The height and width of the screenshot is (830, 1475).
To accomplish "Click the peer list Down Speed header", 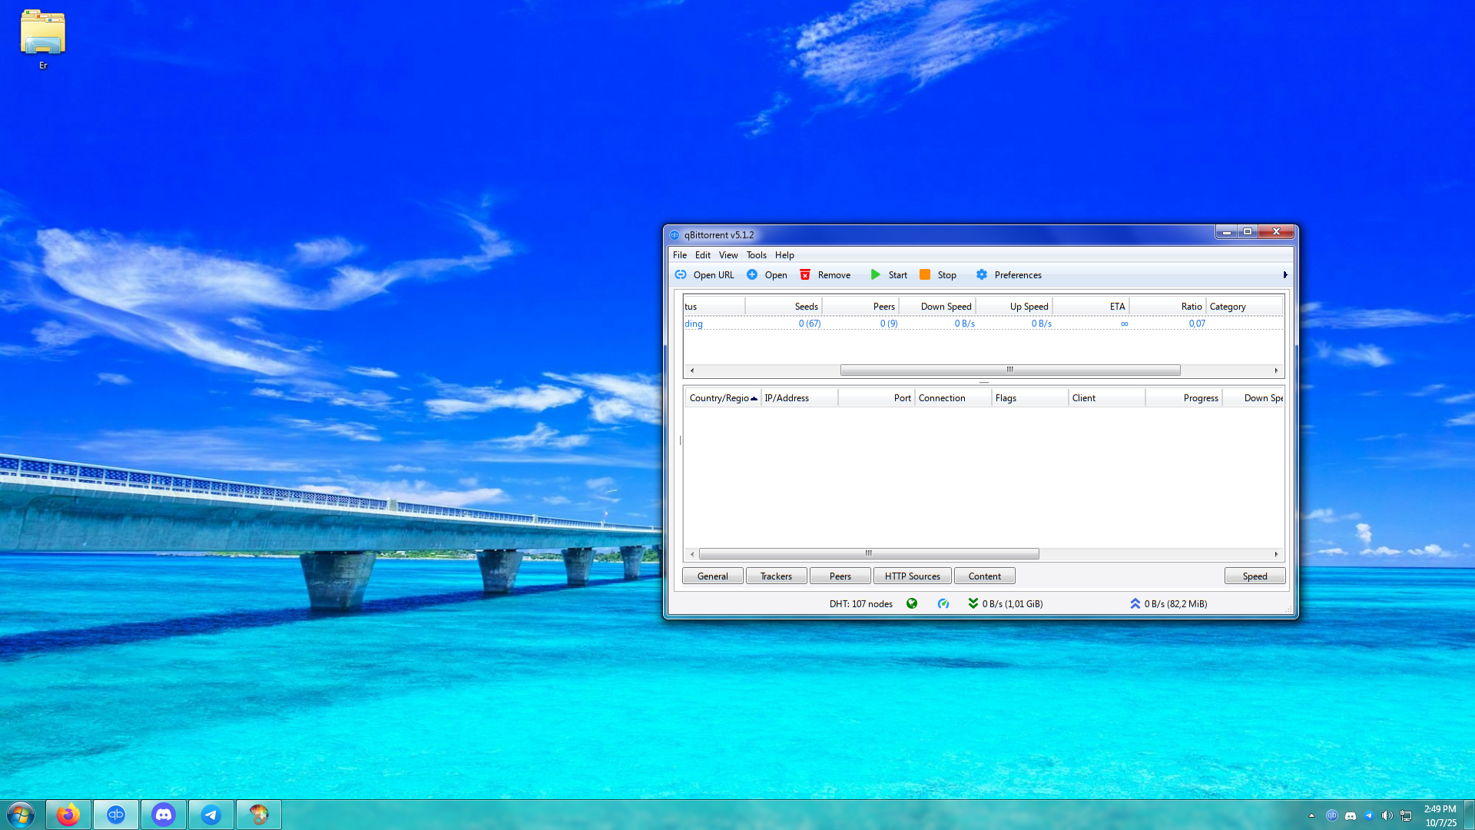I will point(1253,398).
